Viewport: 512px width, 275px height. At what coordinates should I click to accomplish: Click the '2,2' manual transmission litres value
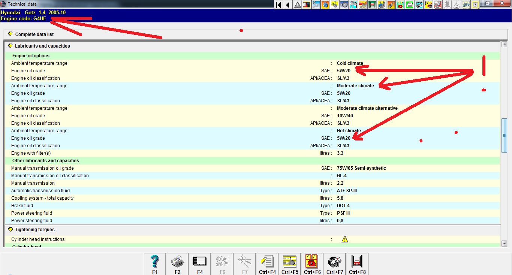[x=340, y=183]
